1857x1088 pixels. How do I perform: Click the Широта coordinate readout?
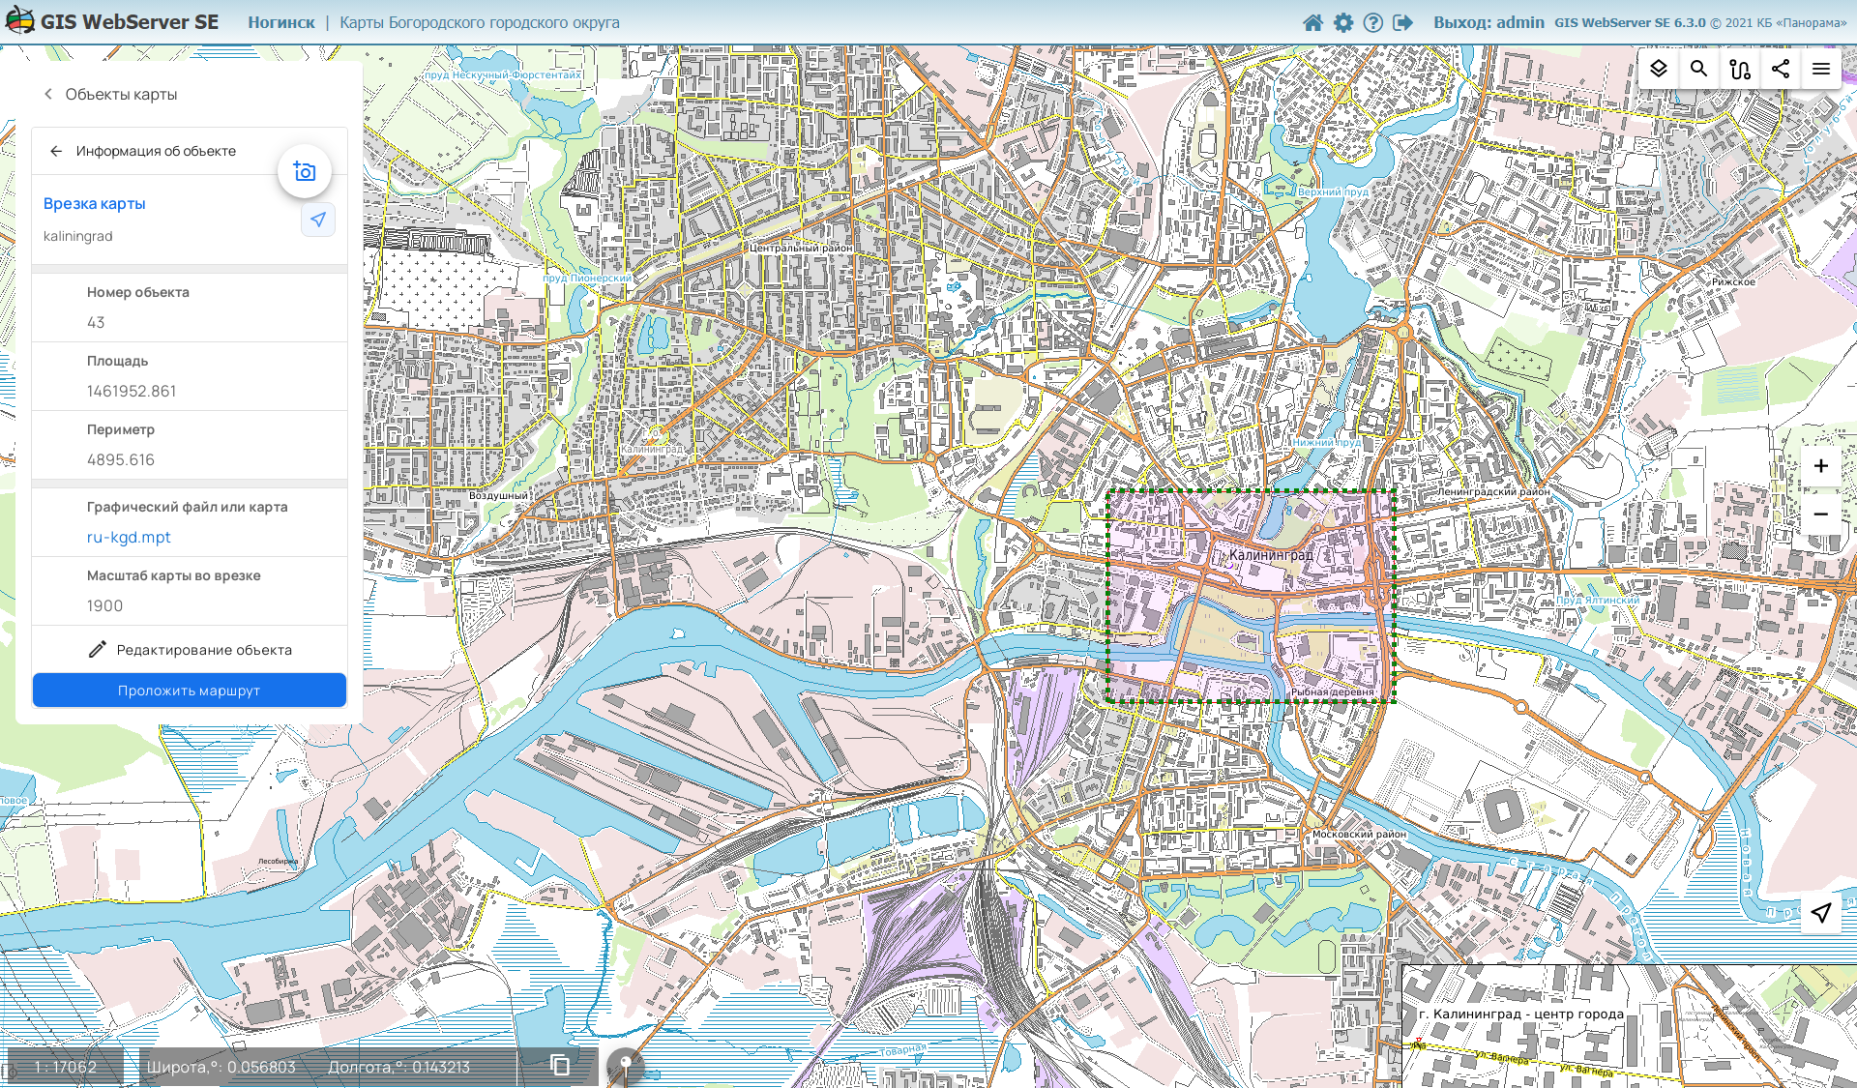[x=221, y=1067]
